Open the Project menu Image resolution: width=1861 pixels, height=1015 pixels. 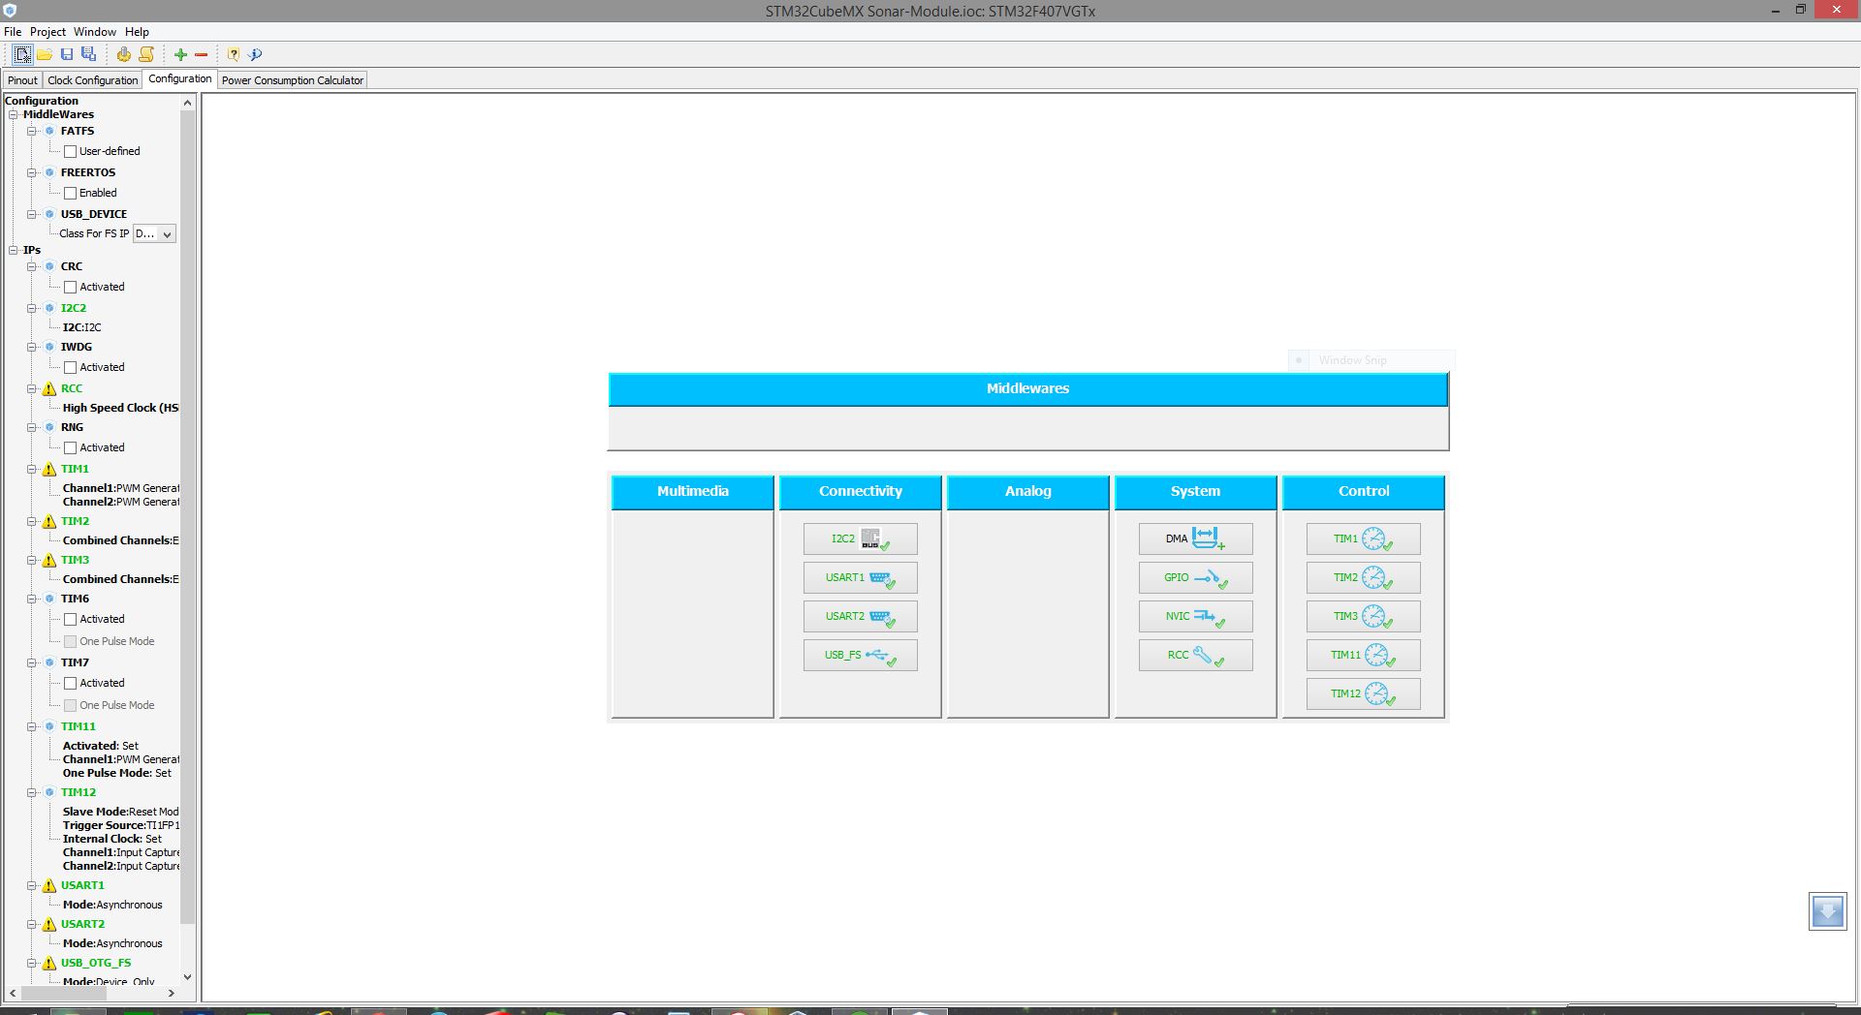pos(47,32)
